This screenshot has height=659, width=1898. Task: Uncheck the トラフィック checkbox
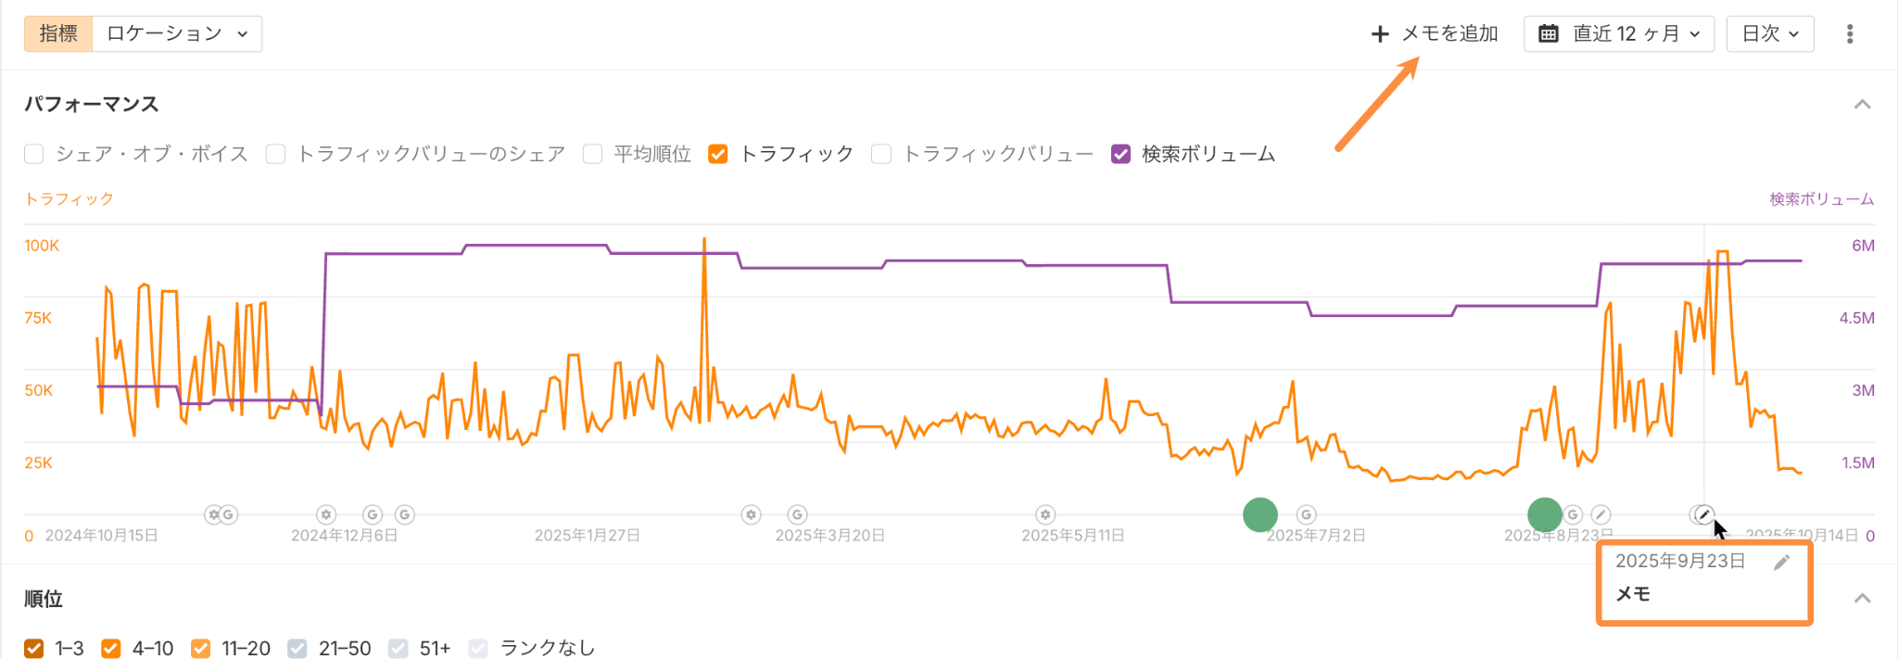pyautogui.click(x=717, y=154)
